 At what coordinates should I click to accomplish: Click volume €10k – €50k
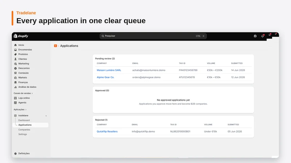click(214, 77)
